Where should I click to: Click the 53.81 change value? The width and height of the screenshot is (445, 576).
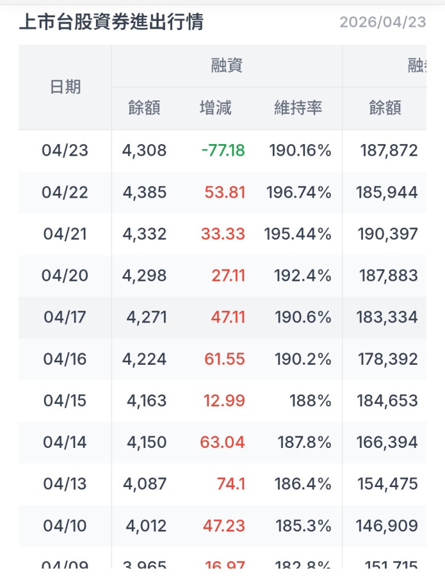[x=225, y=192]
